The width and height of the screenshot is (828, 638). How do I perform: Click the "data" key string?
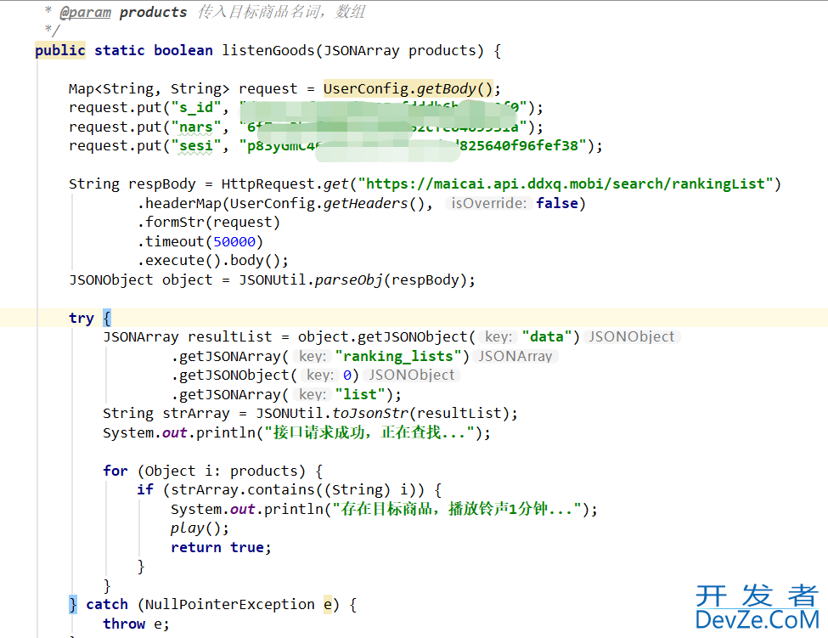click(547, 337)
